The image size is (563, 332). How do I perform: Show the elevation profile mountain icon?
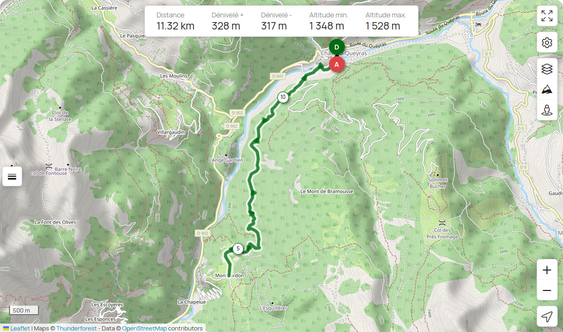547,89
